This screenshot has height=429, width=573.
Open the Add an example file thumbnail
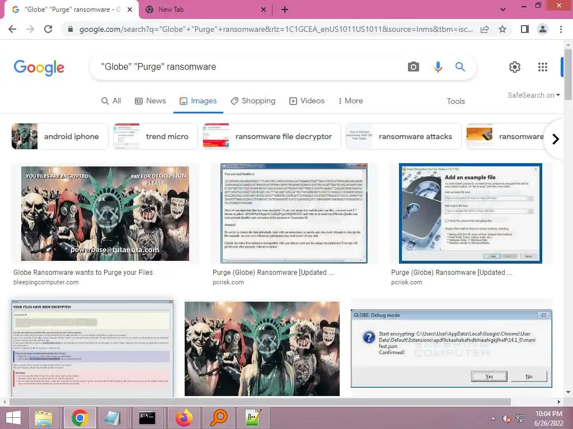coord(471,213)
